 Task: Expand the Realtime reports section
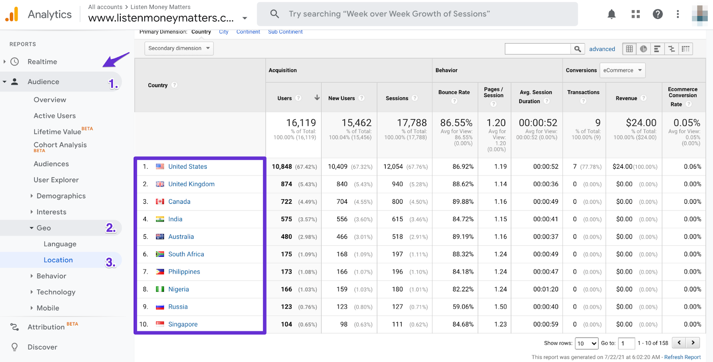click(x=4, y=61)
